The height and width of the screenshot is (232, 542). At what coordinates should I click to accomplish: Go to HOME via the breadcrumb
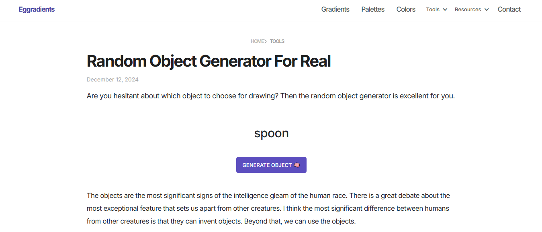257,41
